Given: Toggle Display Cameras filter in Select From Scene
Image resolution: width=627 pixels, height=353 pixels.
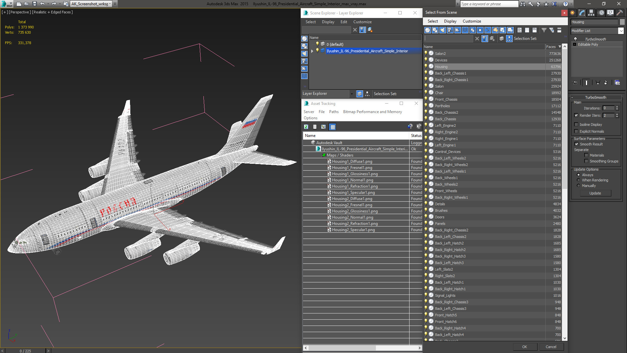Looking at the screenshot, I should 450,30.
